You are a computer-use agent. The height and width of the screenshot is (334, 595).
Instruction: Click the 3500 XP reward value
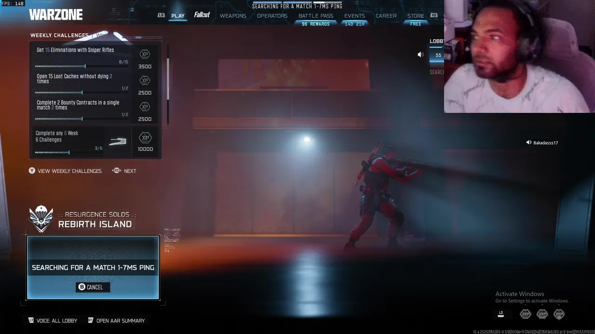point(145,66)
